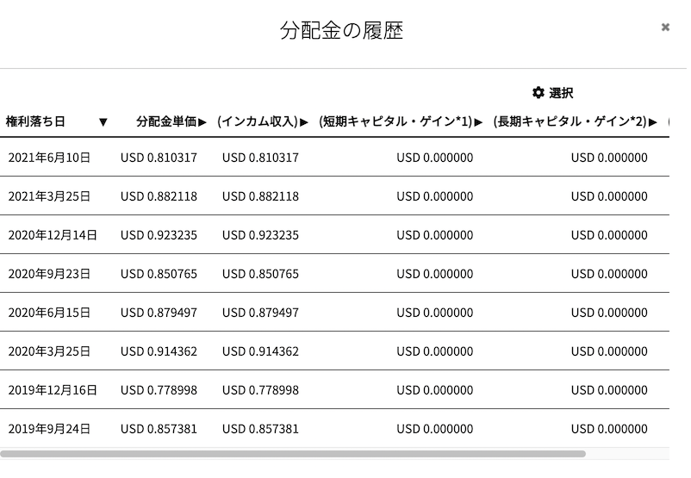691x478 pixels.
Task: Click the 分配金単価 header label
Action: (x=166, y=121)
